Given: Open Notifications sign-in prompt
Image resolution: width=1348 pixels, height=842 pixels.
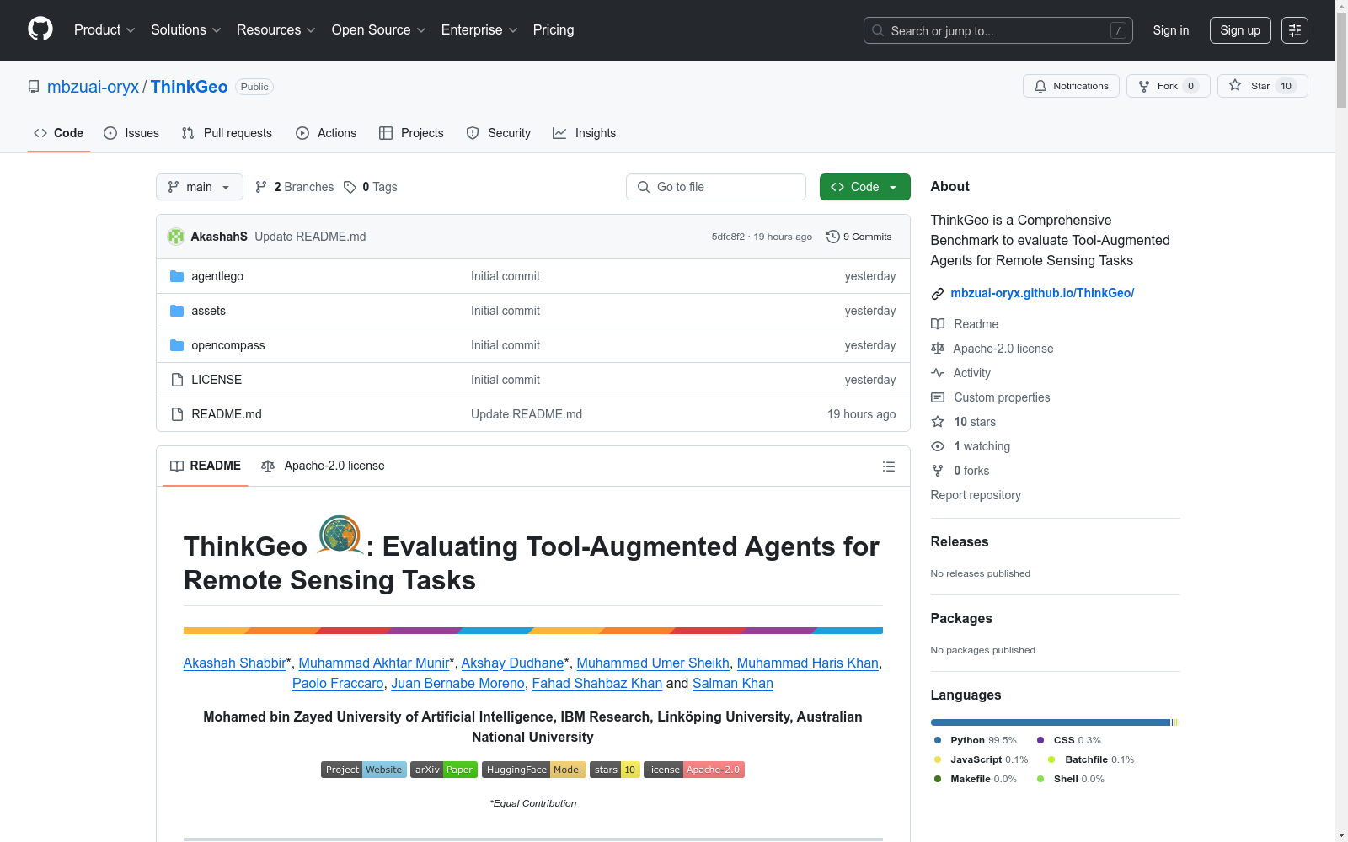Looking at the screenshot, I should pyautogui.click(x=1071, y=86).
